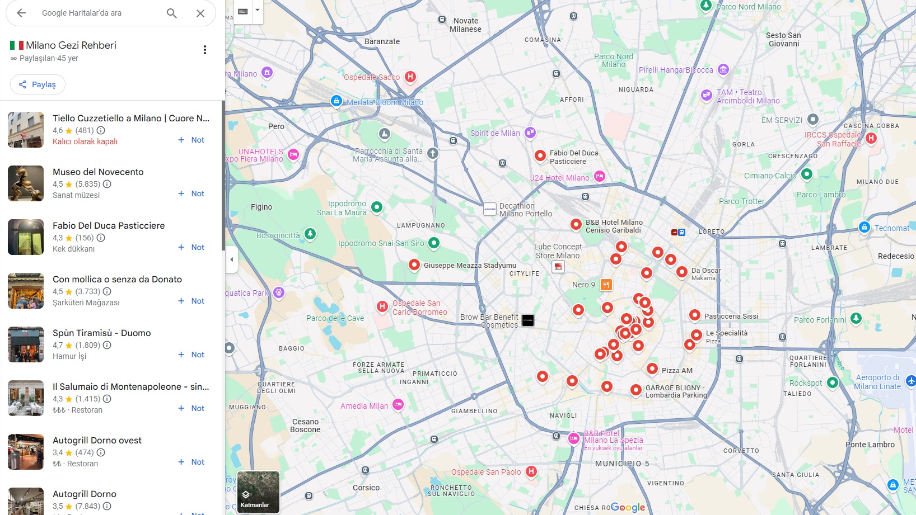
Task: Click the back arrow above the search field
Action: tap(21, 12)
